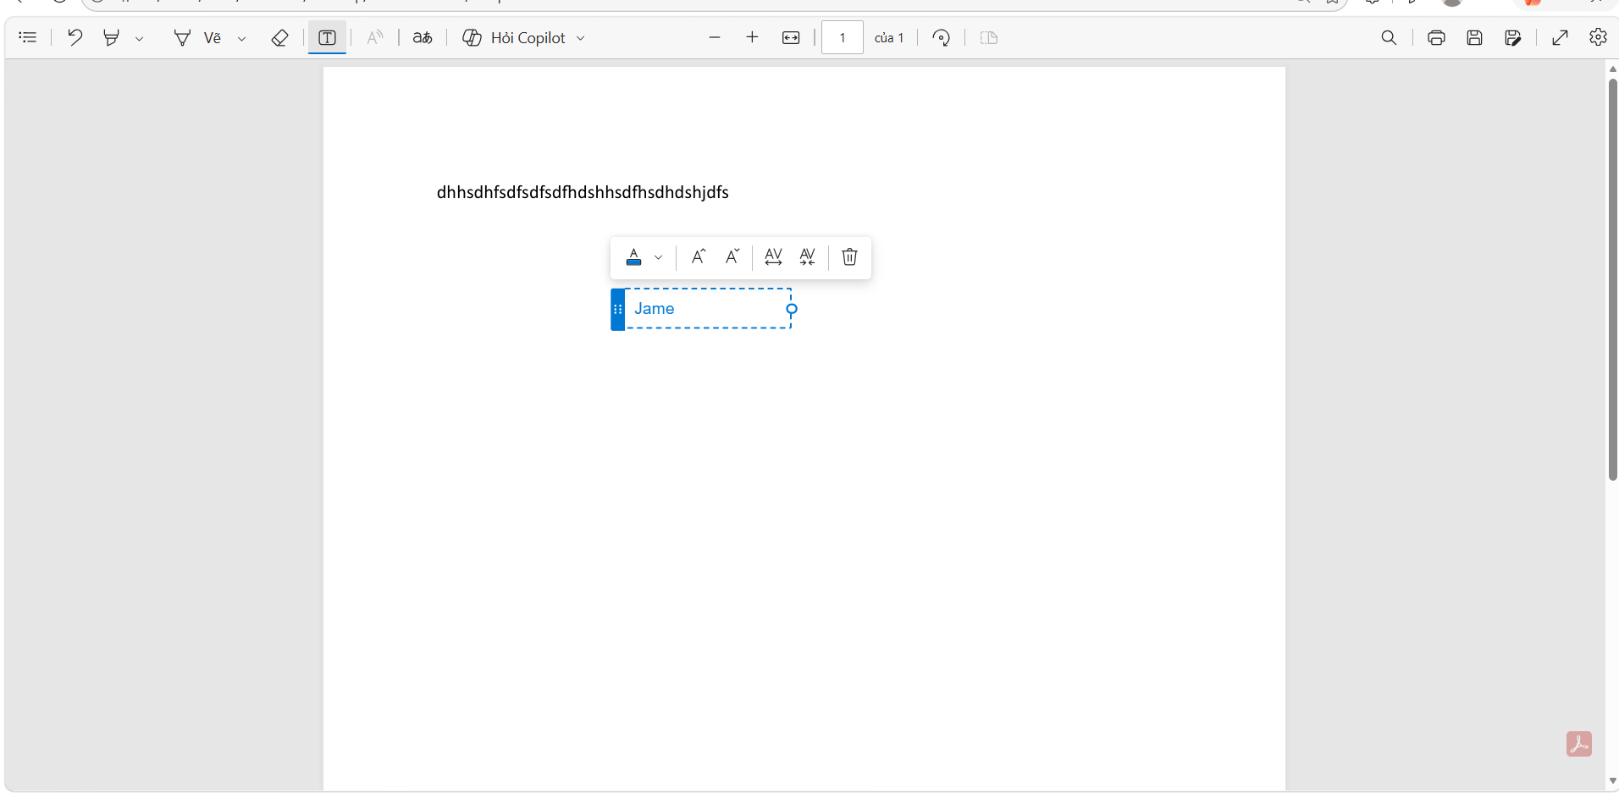Click the vertical scrollbar thumb

(1612, 279)
